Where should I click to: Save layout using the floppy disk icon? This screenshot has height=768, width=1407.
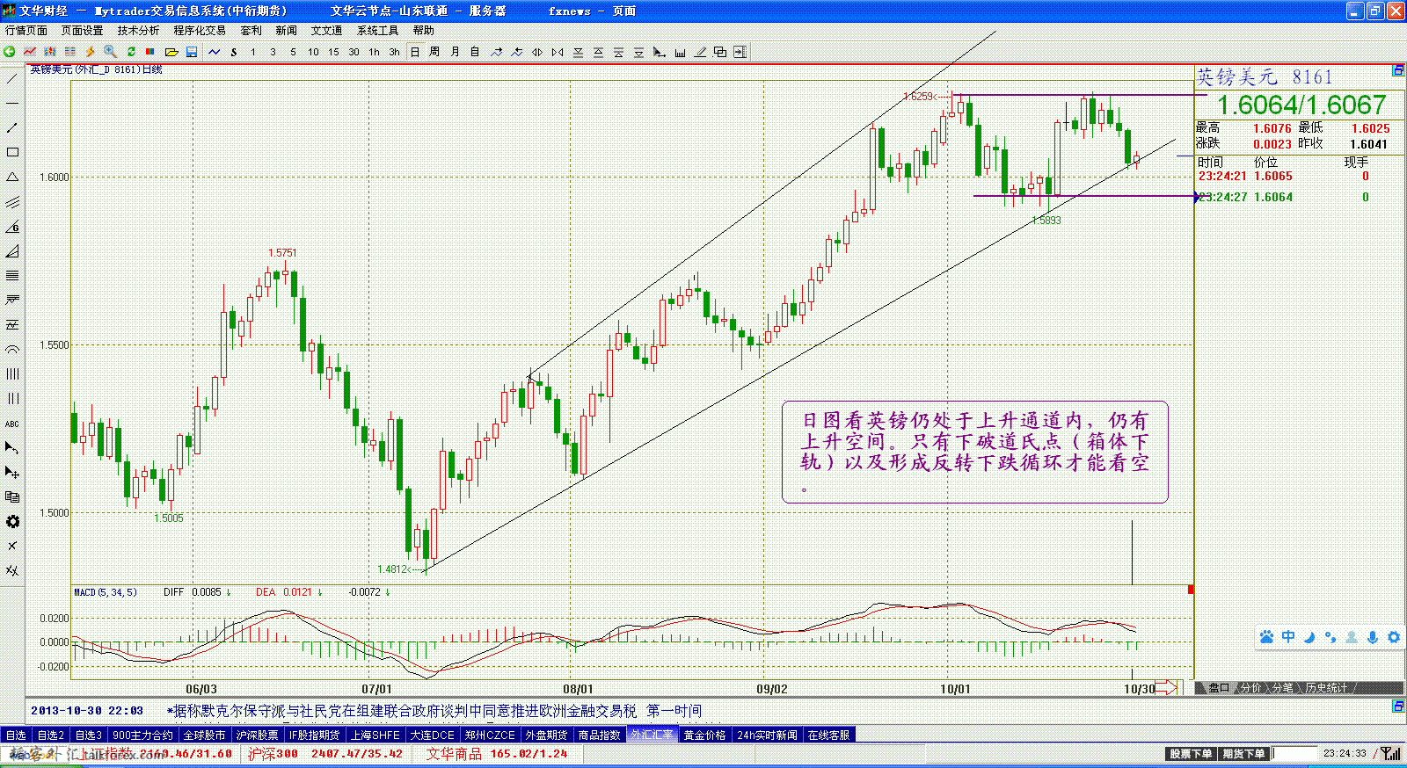(192, 52)
